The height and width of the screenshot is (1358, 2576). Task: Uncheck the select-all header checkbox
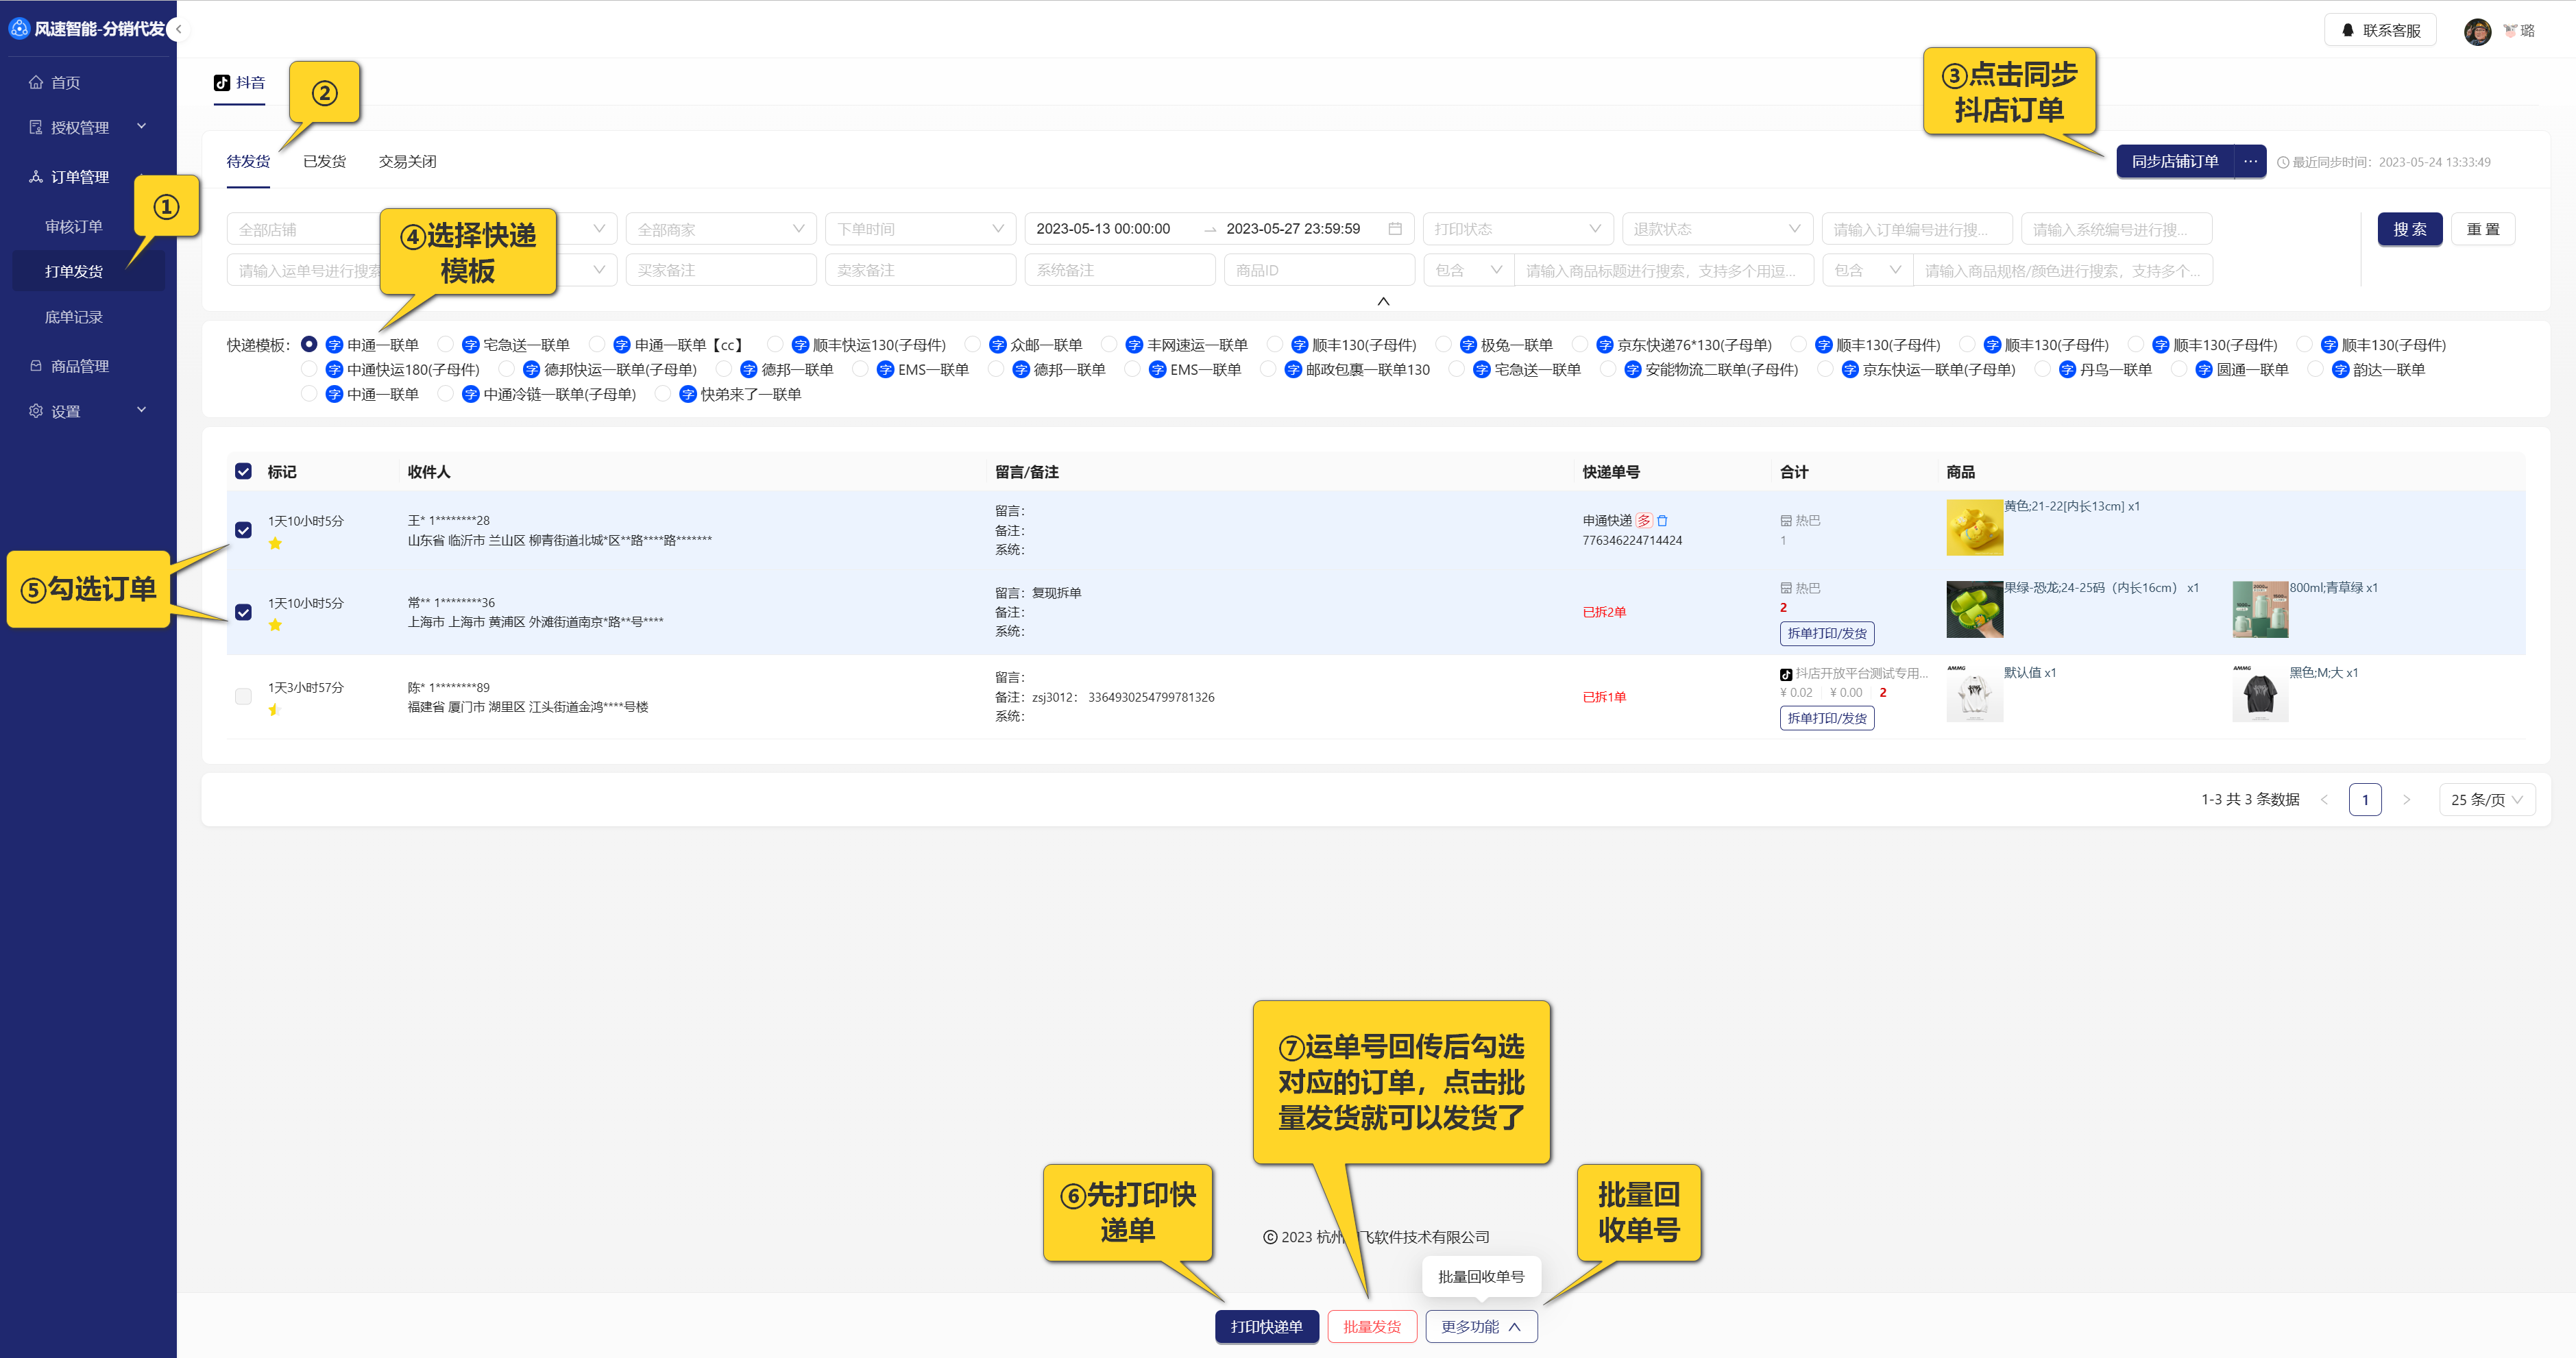click(243, 471)
